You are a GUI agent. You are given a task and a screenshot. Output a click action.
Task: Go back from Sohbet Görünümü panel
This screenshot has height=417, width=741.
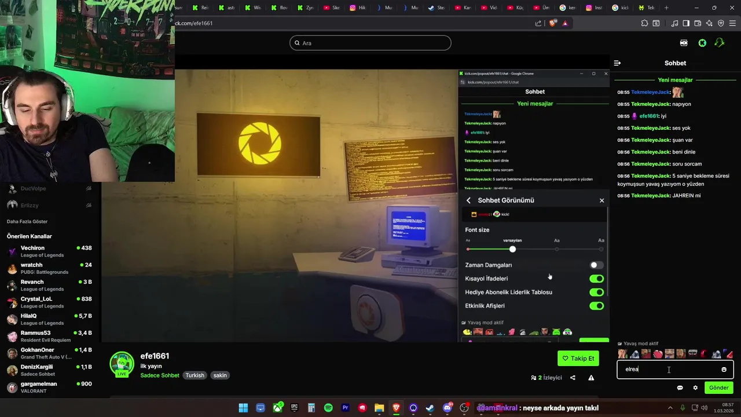coord(468,200)
